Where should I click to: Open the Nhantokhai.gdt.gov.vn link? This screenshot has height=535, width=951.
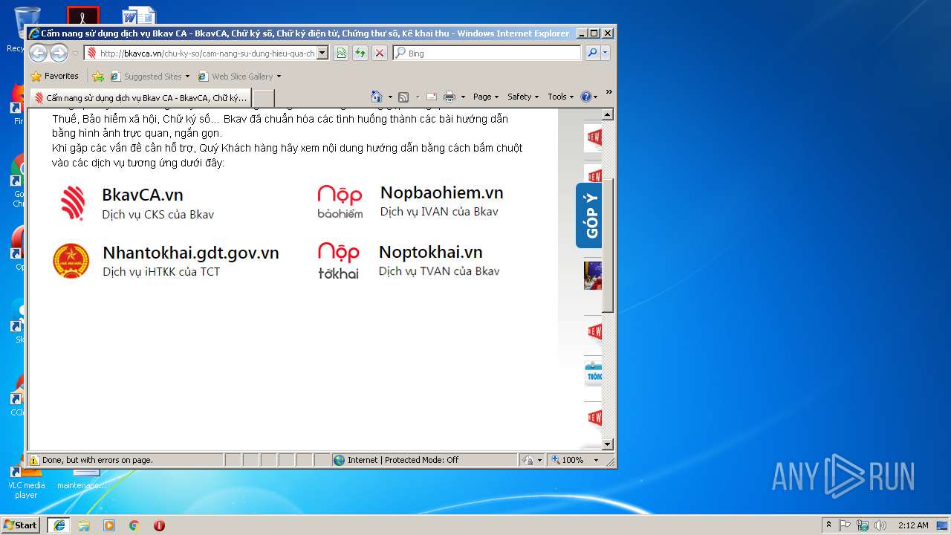click(x=190, y=253)
